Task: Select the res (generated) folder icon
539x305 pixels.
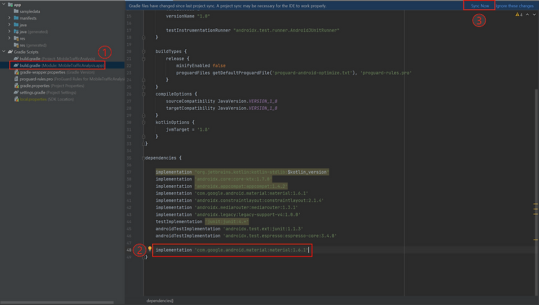Action: 16,45
